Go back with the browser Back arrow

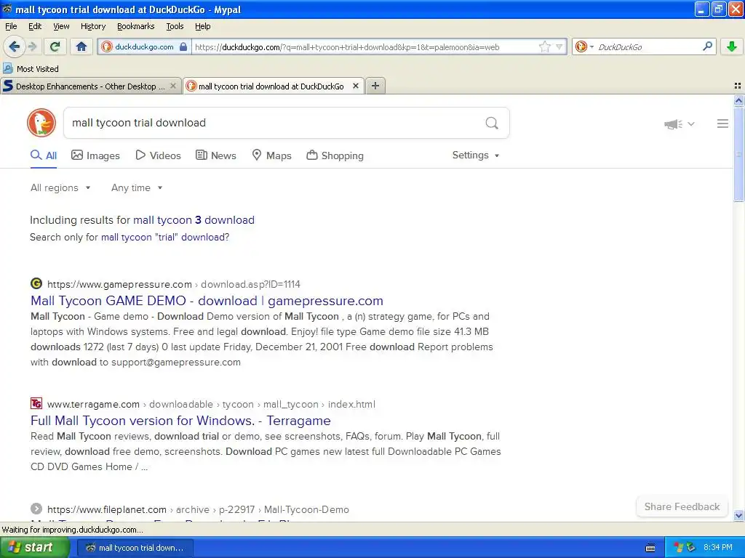click(14, 46)
